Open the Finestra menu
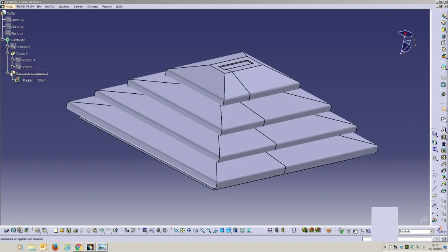This screenshot has height=252, width=448. coord(107,7)
